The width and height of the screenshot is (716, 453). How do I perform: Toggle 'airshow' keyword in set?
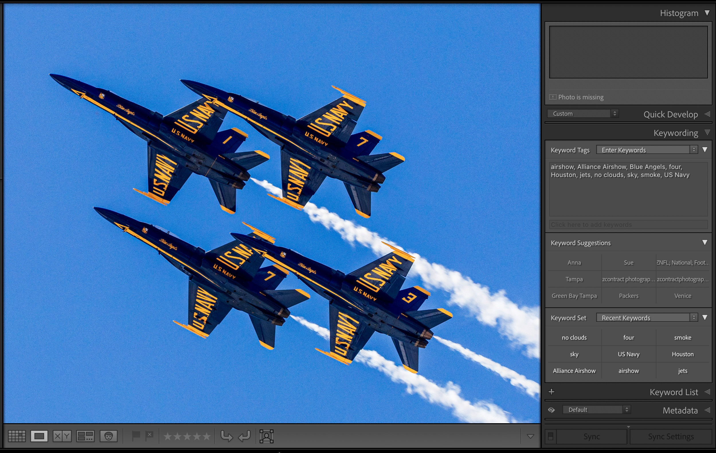pos(628,371)
